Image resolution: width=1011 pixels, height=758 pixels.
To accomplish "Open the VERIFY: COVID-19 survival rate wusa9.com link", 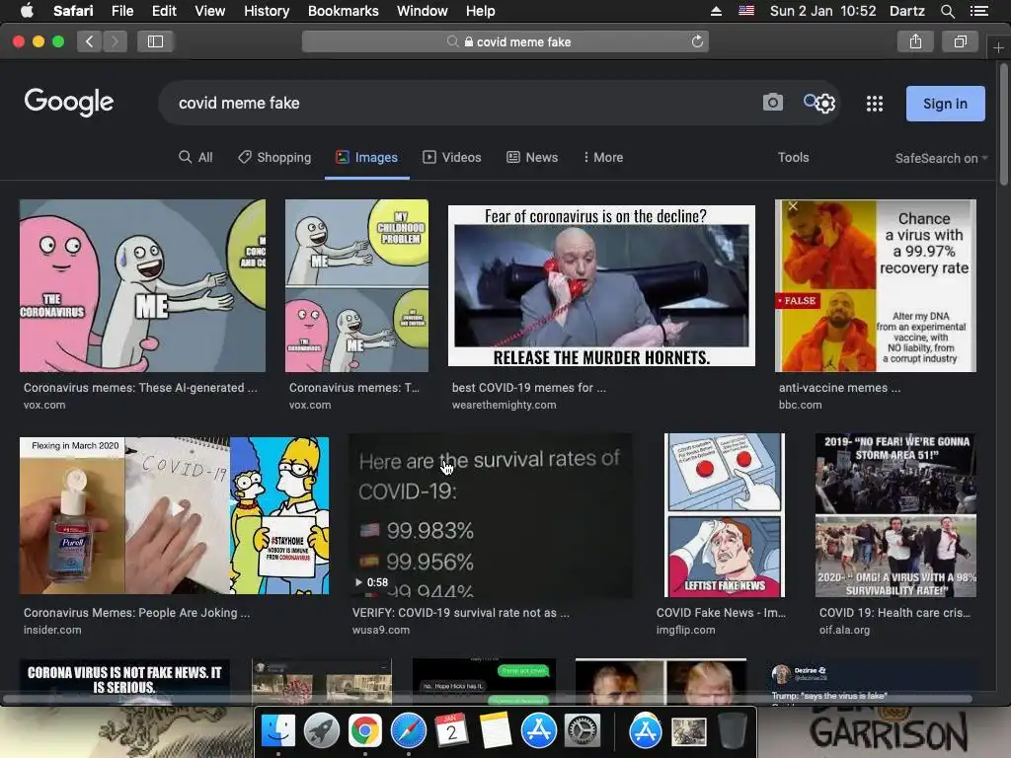I will click(x=460, y=621).
